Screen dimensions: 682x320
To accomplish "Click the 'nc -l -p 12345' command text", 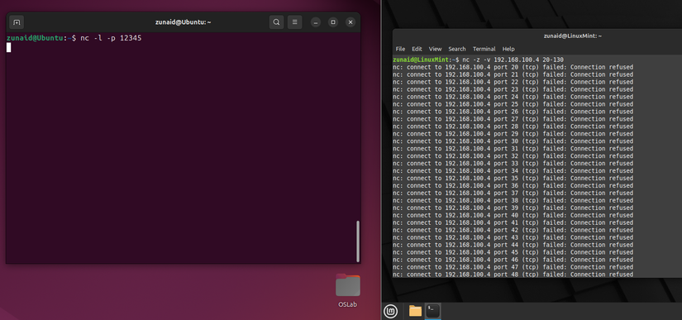I will coord(111,38).
